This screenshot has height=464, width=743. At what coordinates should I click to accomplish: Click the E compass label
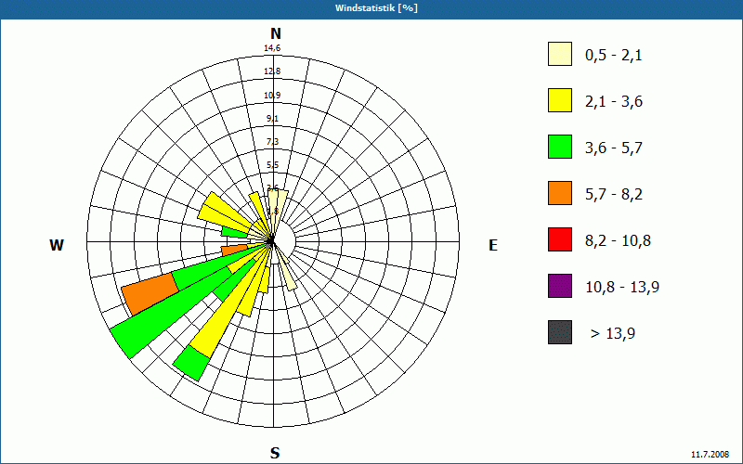(493, 245)
